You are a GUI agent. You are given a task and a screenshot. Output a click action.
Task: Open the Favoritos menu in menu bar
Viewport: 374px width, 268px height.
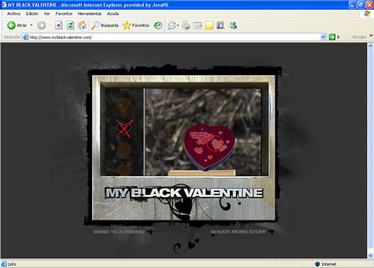point(64,14)
